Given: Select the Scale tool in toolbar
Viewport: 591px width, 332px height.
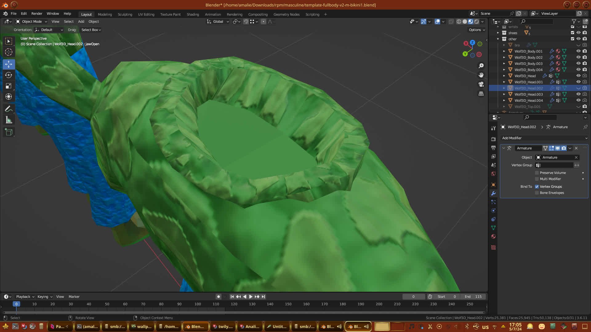Looking at the screenshot, I should (x=9, y=86).
